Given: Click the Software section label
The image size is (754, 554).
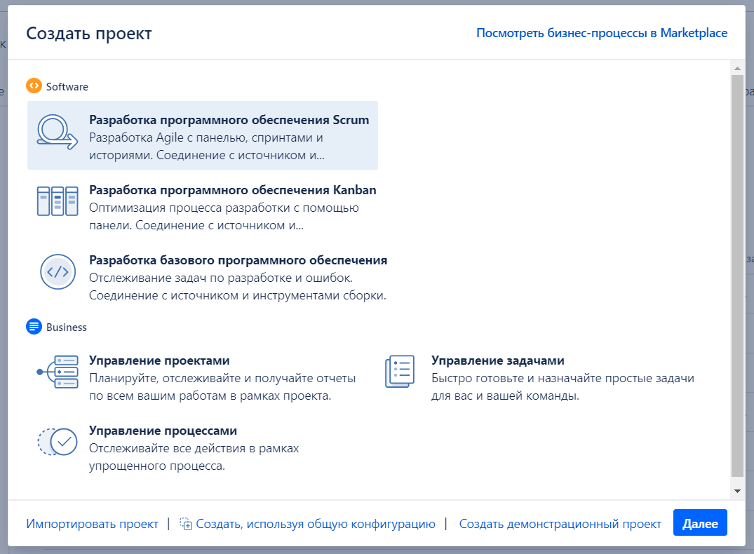Looking at the screenshot, I should coord(67,86).
